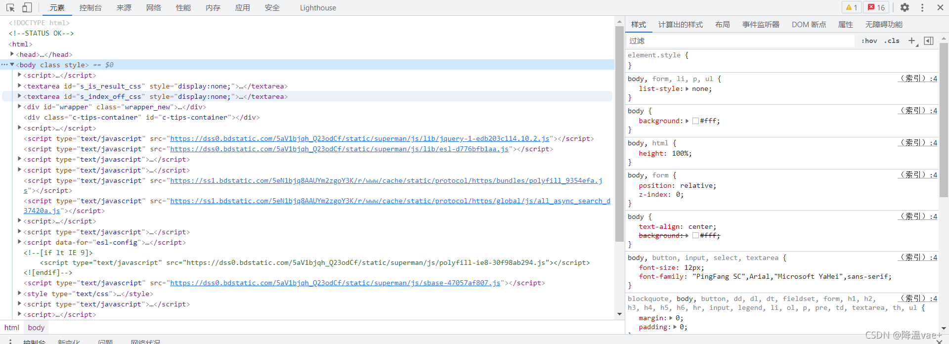Add a new style rule with plus icon

(x=912, y=41)
